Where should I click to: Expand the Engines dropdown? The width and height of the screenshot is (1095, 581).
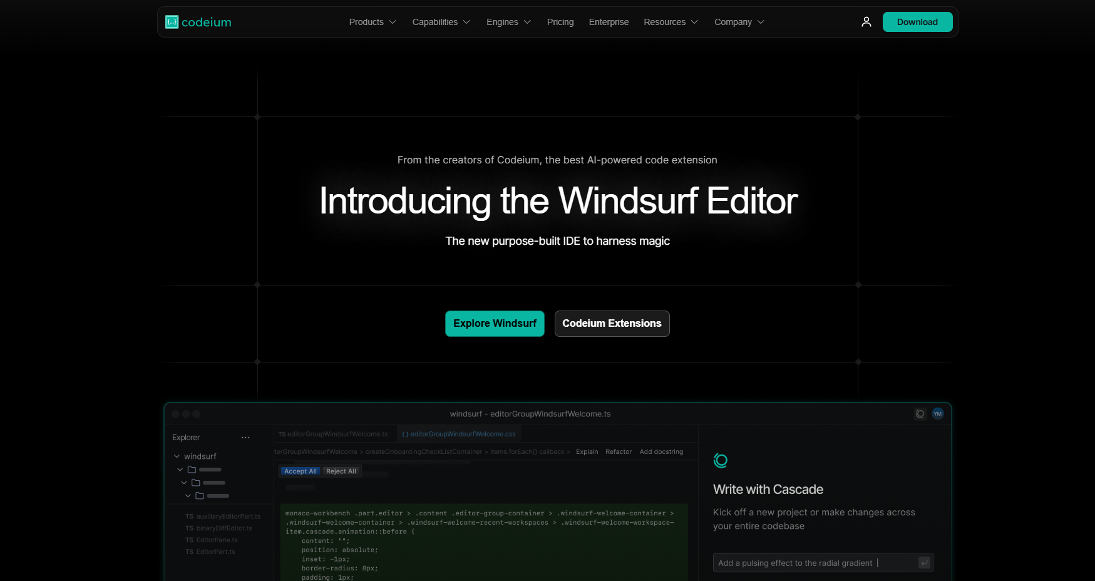508,22
